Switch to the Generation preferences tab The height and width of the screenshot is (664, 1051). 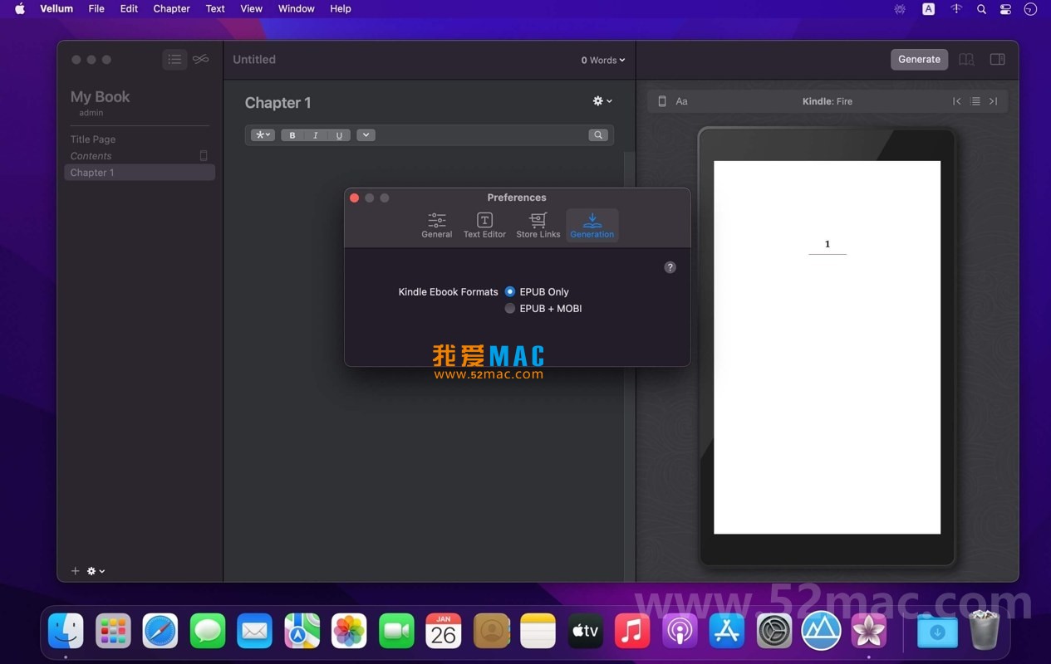[592, 225]
